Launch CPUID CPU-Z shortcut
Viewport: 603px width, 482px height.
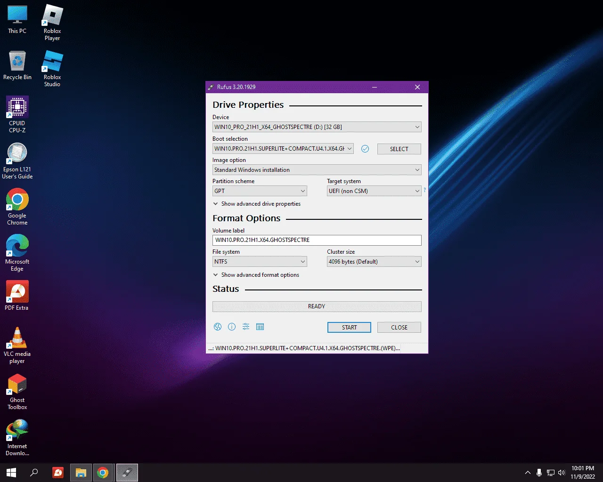click(x=17, y=115)
